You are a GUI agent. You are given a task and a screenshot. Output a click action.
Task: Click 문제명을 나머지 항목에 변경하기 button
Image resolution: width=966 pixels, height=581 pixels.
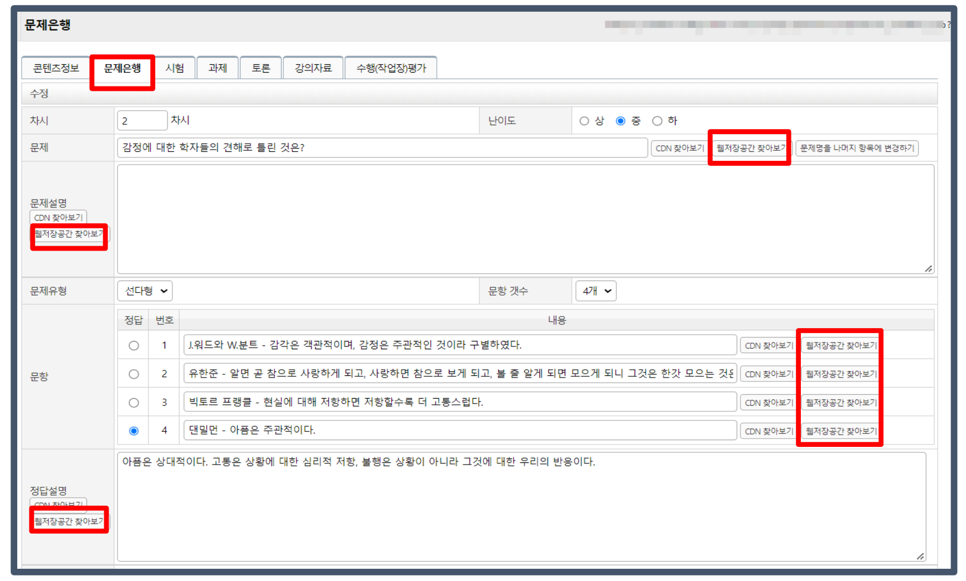click(x=857, y=148)
